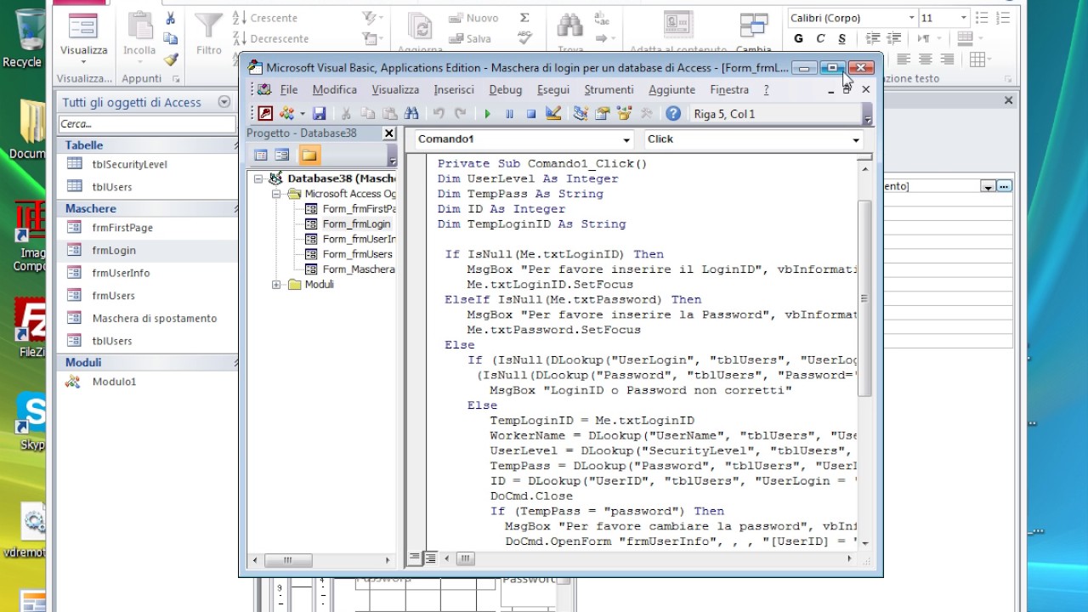
Task: Click the Cut scissors icon in VBA toolbar
Action: [346, 113]
